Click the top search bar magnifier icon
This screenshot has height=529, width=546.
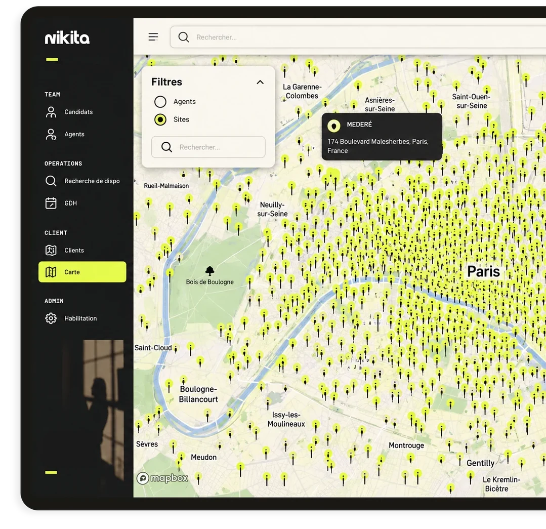pyautogui.click(x=184, y=37)
